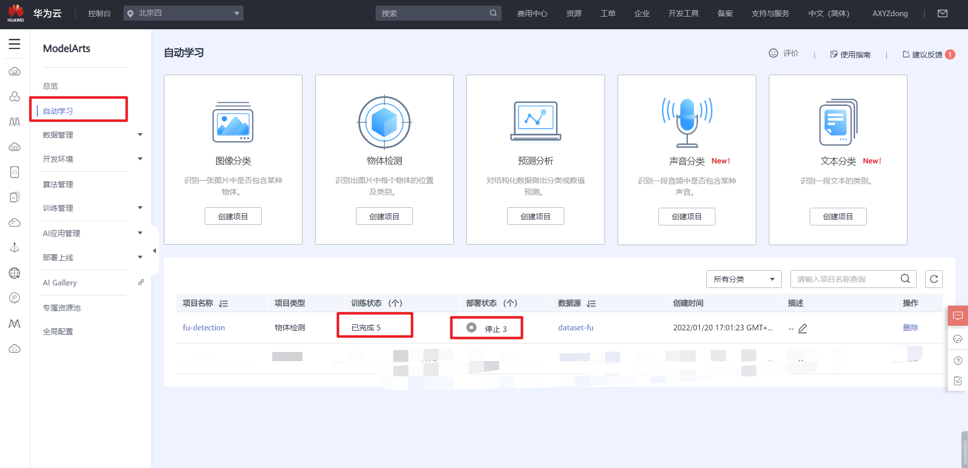Open 开发工具 in the top navigation

683,14
